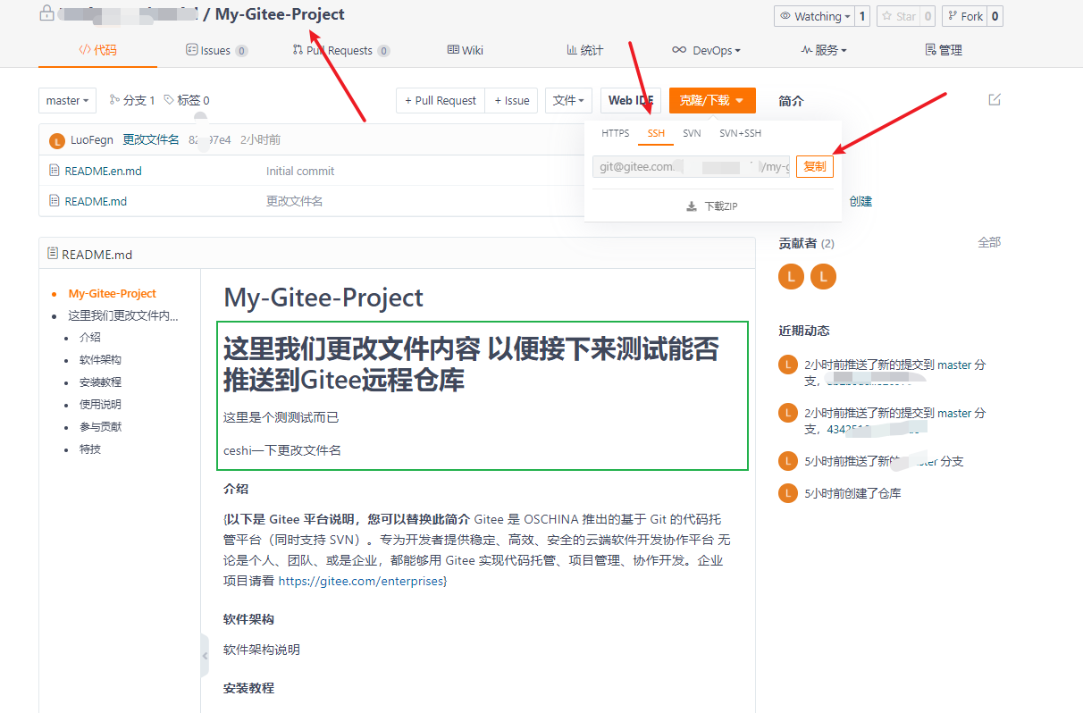This screenshot has width=1083, height=713.
Task: Jump to 特技 section in outline
Action: click(x=89, y=449)
